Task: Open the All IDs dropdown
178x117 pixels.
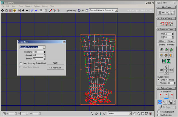Action: (x=130, y=113)
